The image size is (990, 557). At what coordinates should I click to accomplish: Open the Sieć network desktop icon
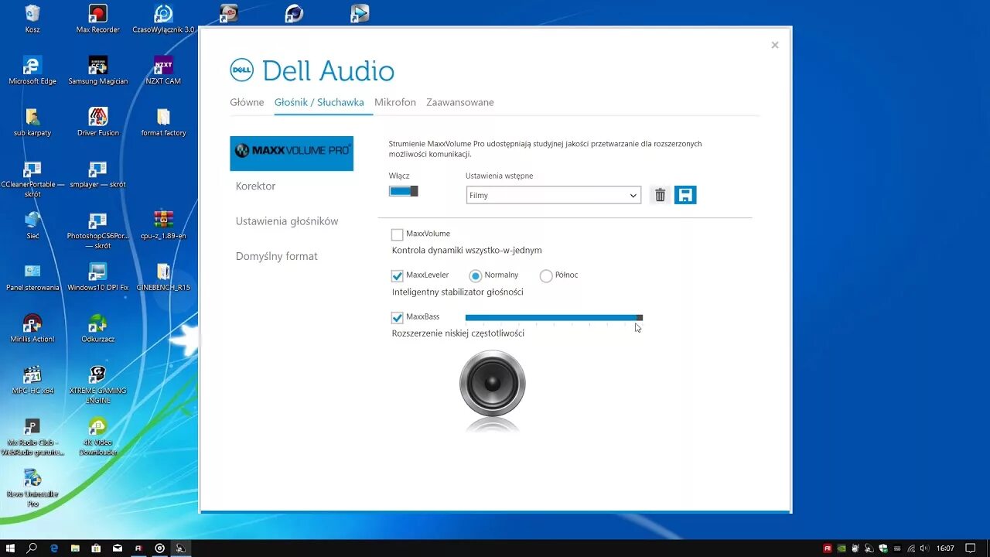(x=32, y=225)
